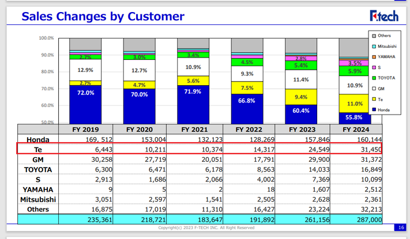Click TOYOTA FY 2022 value 8,563

(x=266, y=170)
